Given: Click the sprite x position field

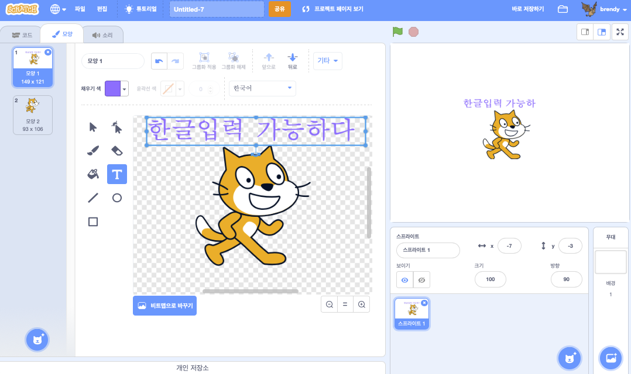Looking at the screenshot, I should [x=509, y=246].
